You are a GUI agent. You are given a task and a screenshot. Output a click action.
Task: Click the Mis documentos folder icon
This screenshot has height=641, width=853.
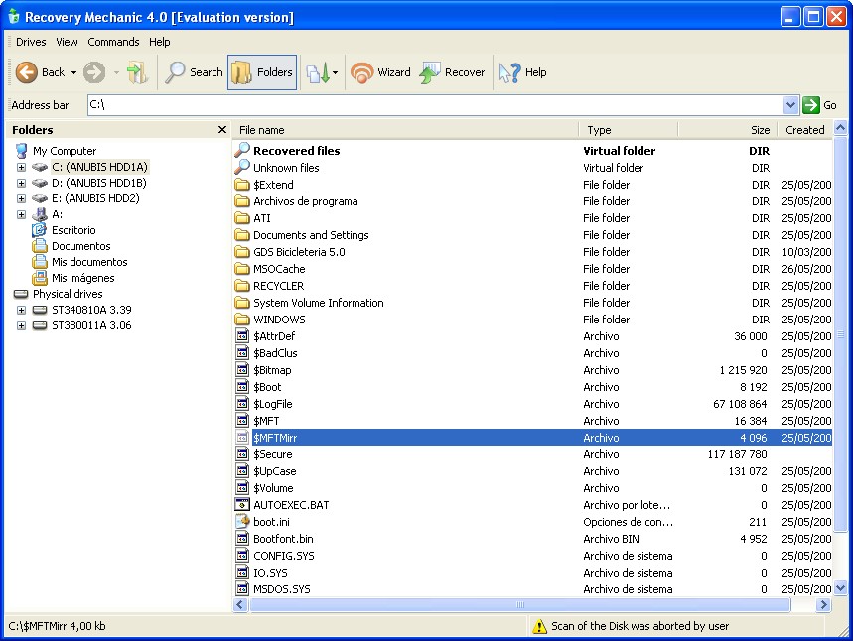click(39, 262)
